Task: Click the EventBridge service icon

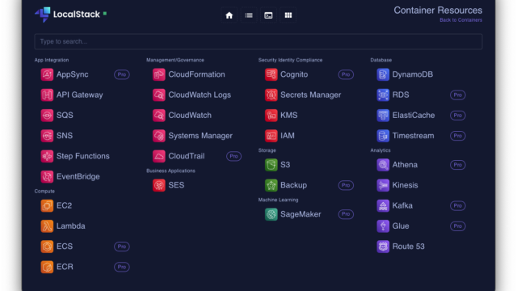Action: [47, 176]
